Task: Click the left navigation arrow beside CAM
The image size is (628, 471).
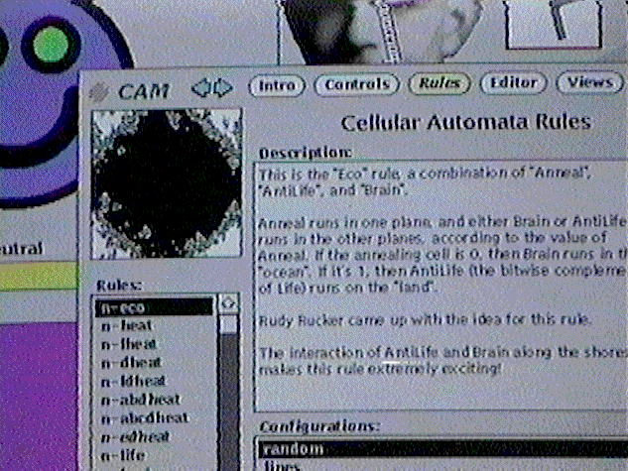Action: pyautogui.click(x=201, y=87)
